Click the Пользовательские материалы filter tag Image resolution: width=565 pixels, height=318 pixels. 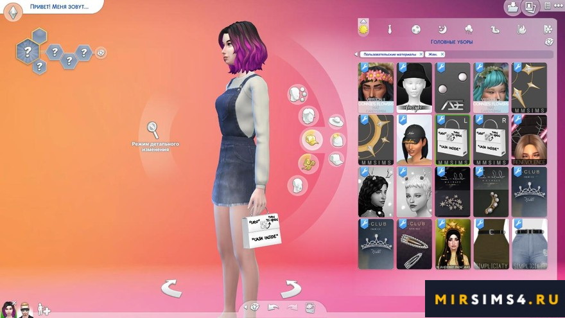(390, 54)
